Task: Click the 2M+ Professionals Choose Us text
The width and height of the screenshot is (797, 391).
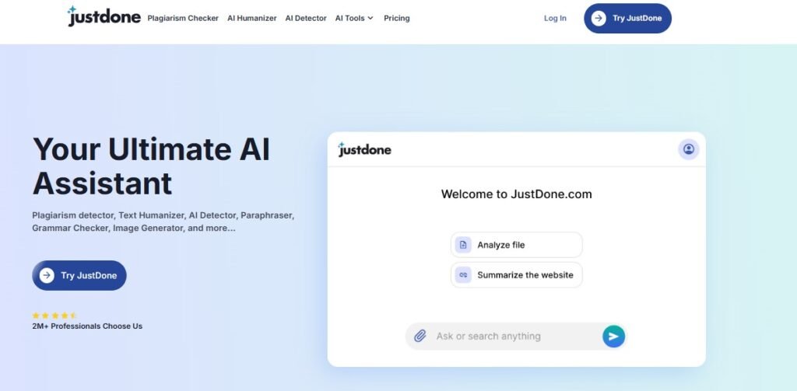Action: point(87,326)
